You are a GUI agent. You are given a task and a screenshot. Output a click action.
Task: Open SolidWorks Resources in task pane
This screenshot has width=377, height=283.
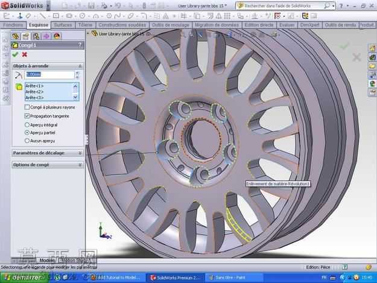point(372,48)
